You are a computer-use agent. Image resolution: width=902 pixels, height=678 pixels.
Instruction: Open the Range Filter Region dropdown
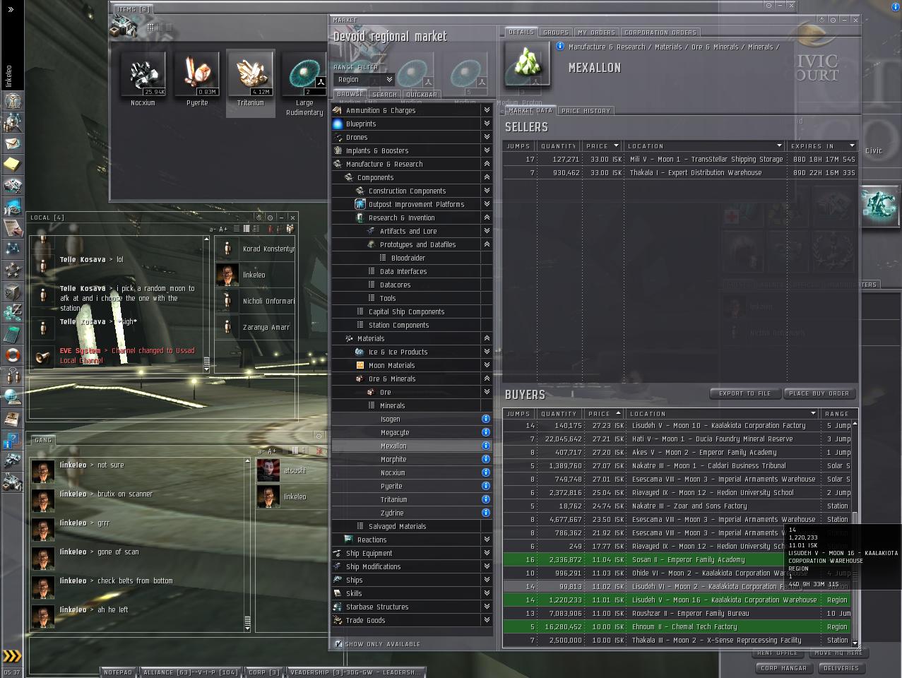pyautogui.click(x=364, y=80)
